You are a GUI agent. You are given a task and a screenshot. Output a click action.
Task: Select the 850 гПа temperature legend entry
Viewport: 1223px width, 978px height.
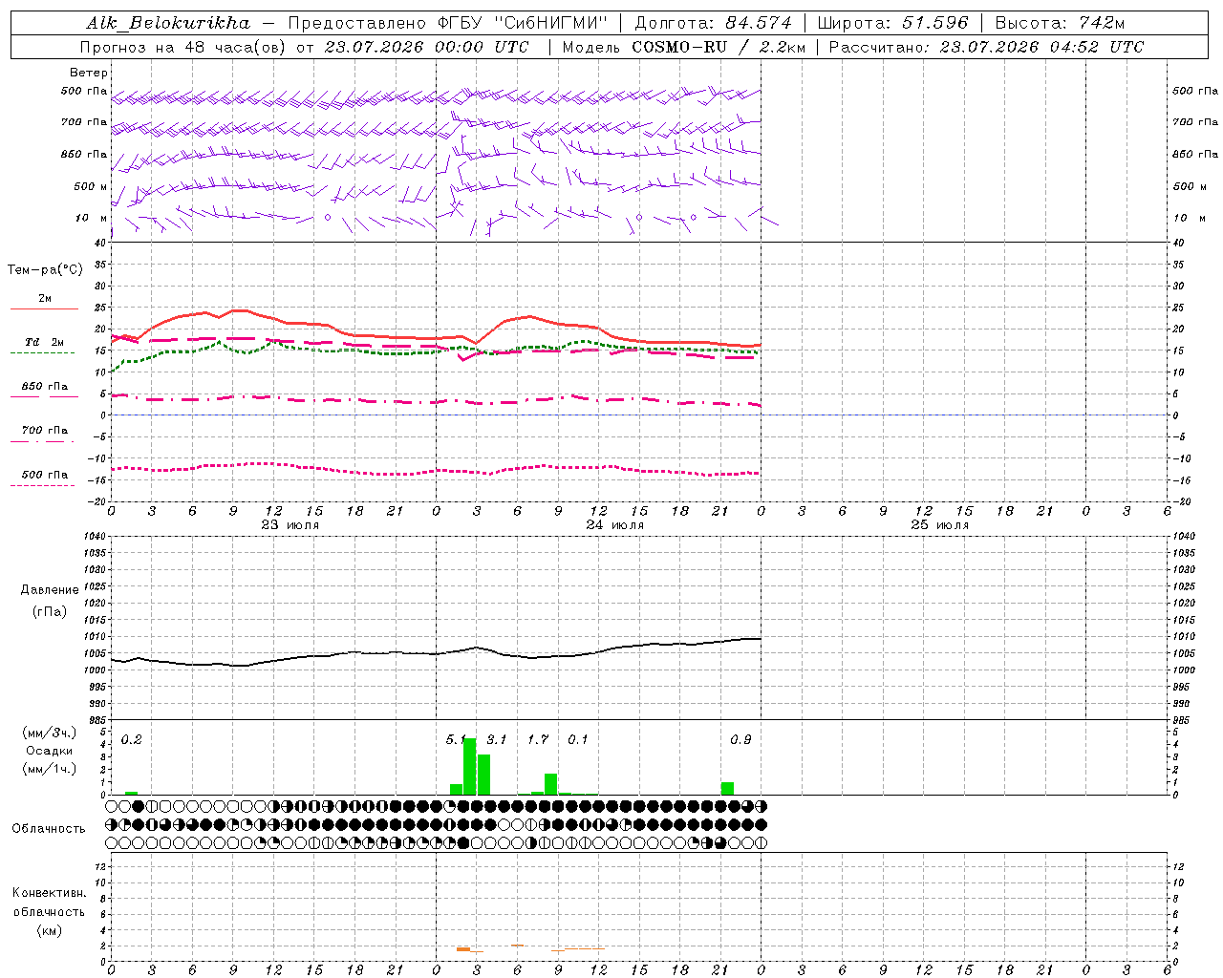[44, 387]
